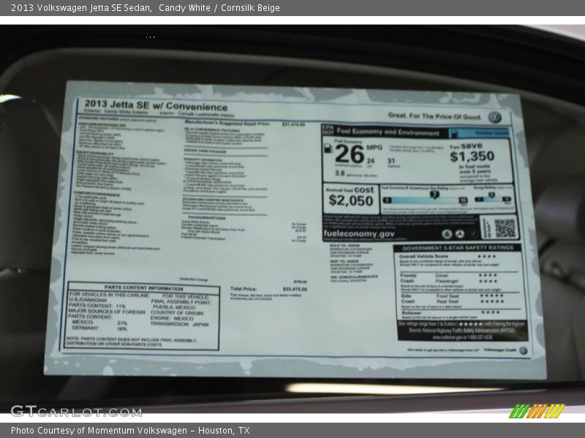Click the fuel pump icon beside 26 MPG

pyautogui.click(x=328, y=148)
